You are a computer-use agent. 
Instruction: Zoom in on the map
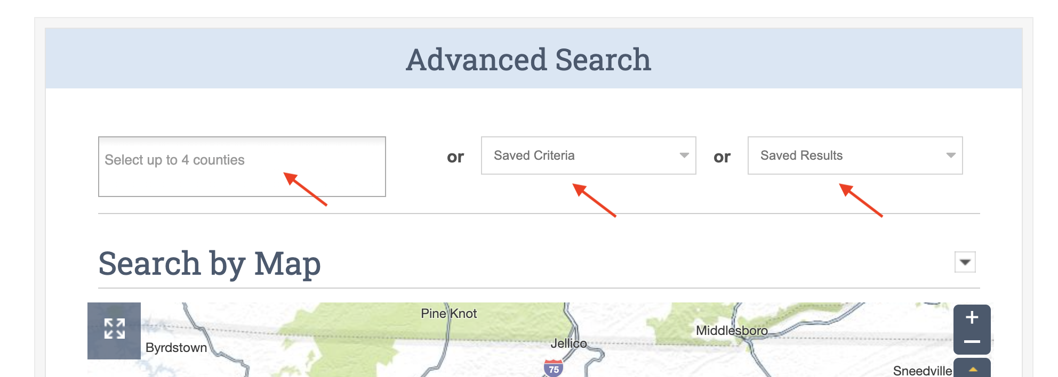coord(973,318)
